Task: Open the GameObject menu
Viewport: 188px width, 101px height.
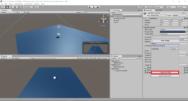Action: coord(19,4)
